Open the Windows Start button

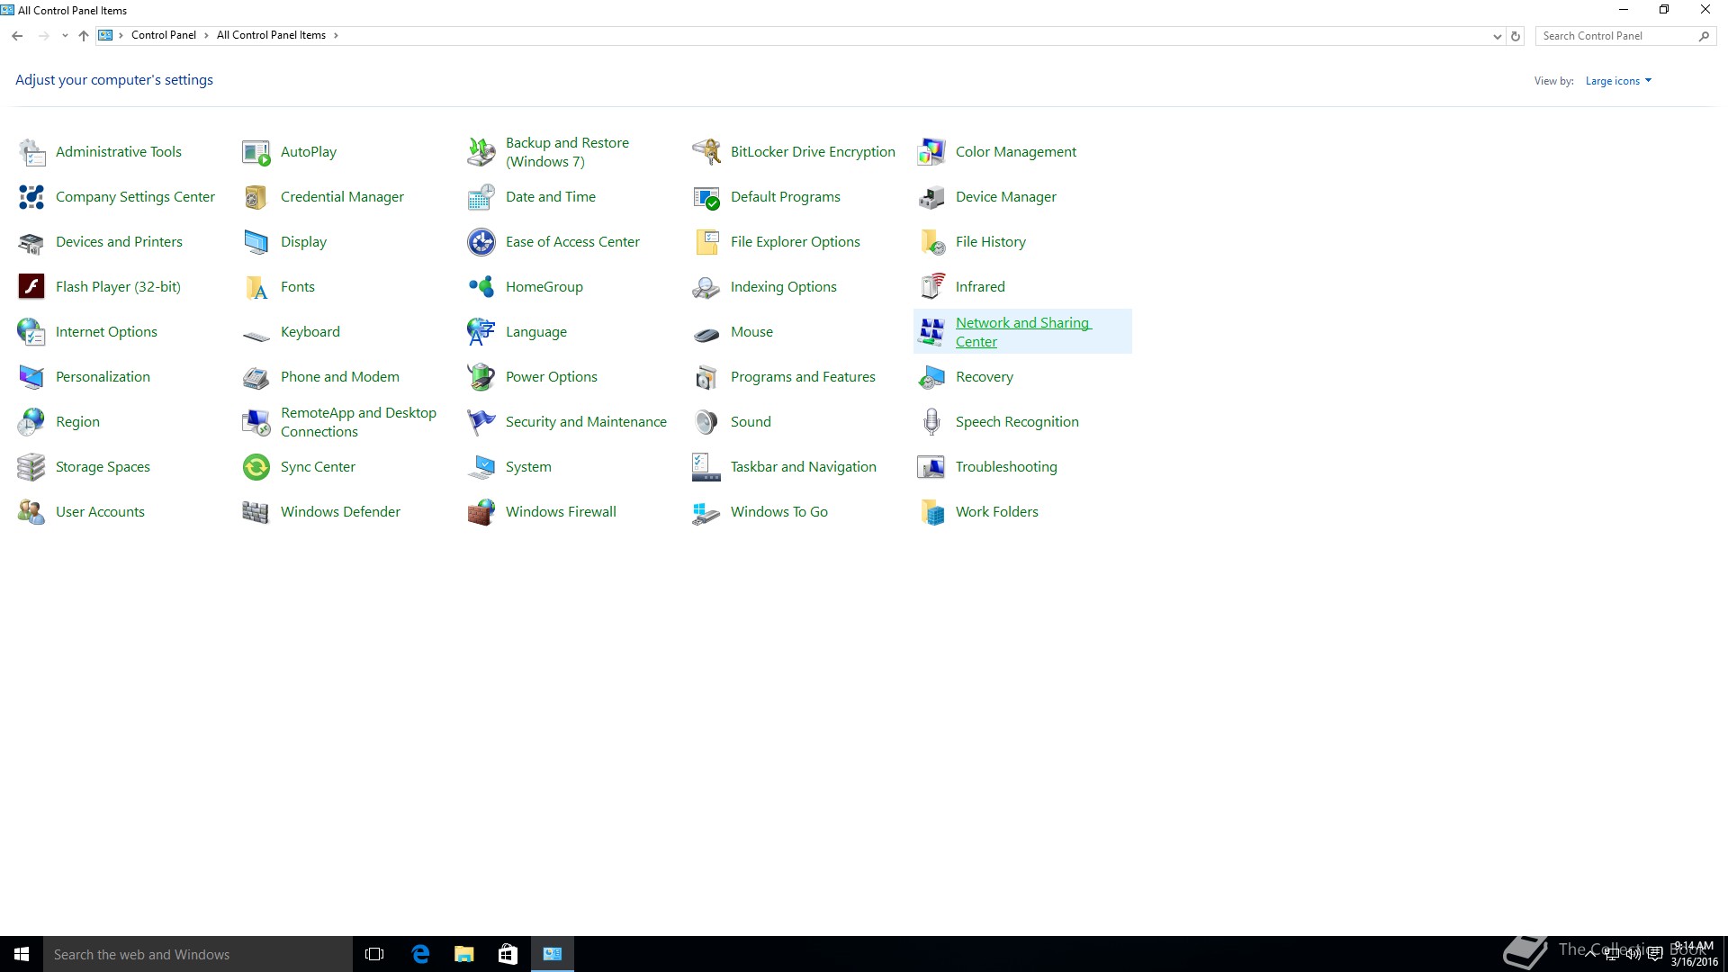tap(22, 954)
